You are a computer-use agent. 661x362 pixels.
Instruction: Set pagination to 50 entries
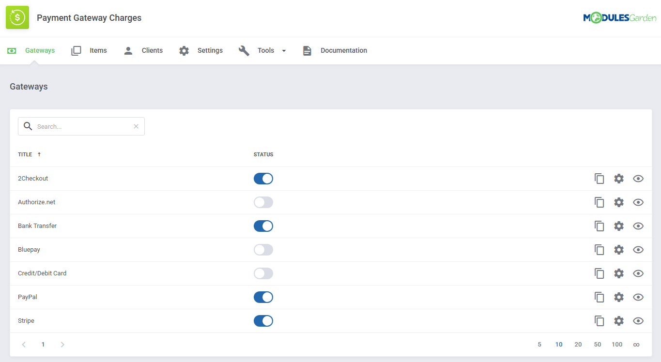[597, 344]
